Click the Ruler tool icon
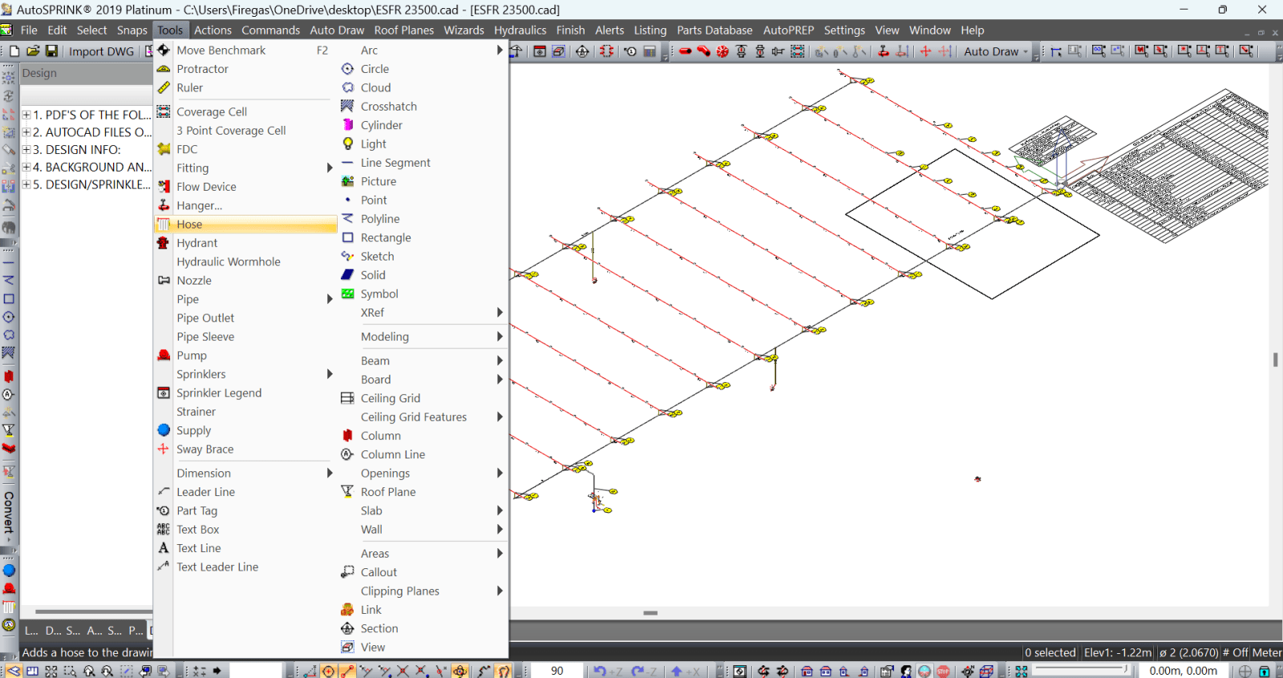 (x=164, y=87)
